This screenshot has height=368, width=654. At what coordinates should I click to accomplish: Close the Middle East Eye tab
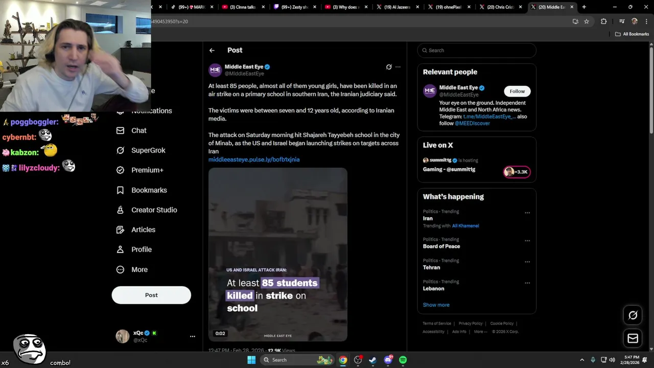click(x=572, y=7)
